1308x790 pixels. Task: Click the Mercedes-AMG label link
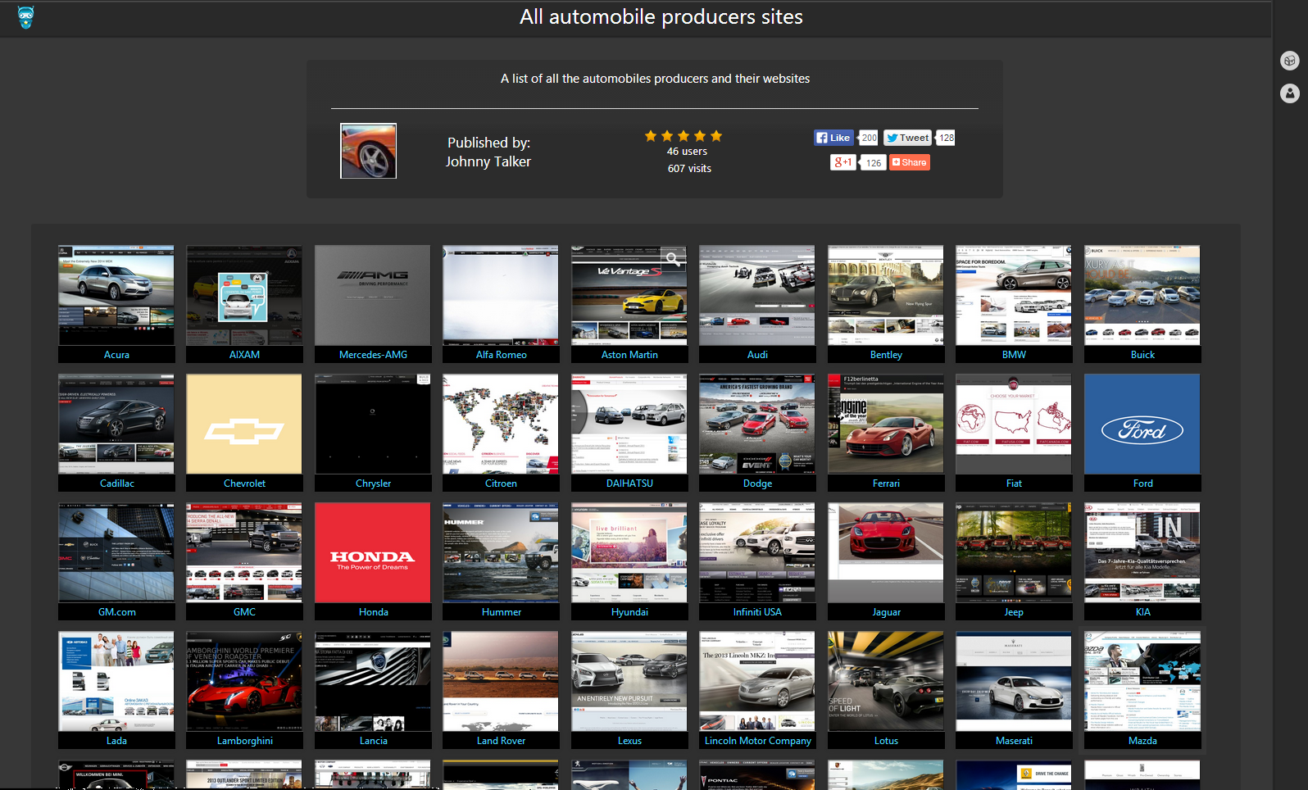click(x=373, y=355)
